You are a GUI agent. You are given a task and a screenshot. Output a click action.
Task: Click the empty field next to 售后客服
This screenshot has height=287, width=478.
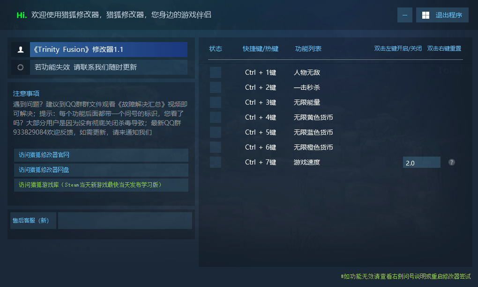(x=125, y=221)
